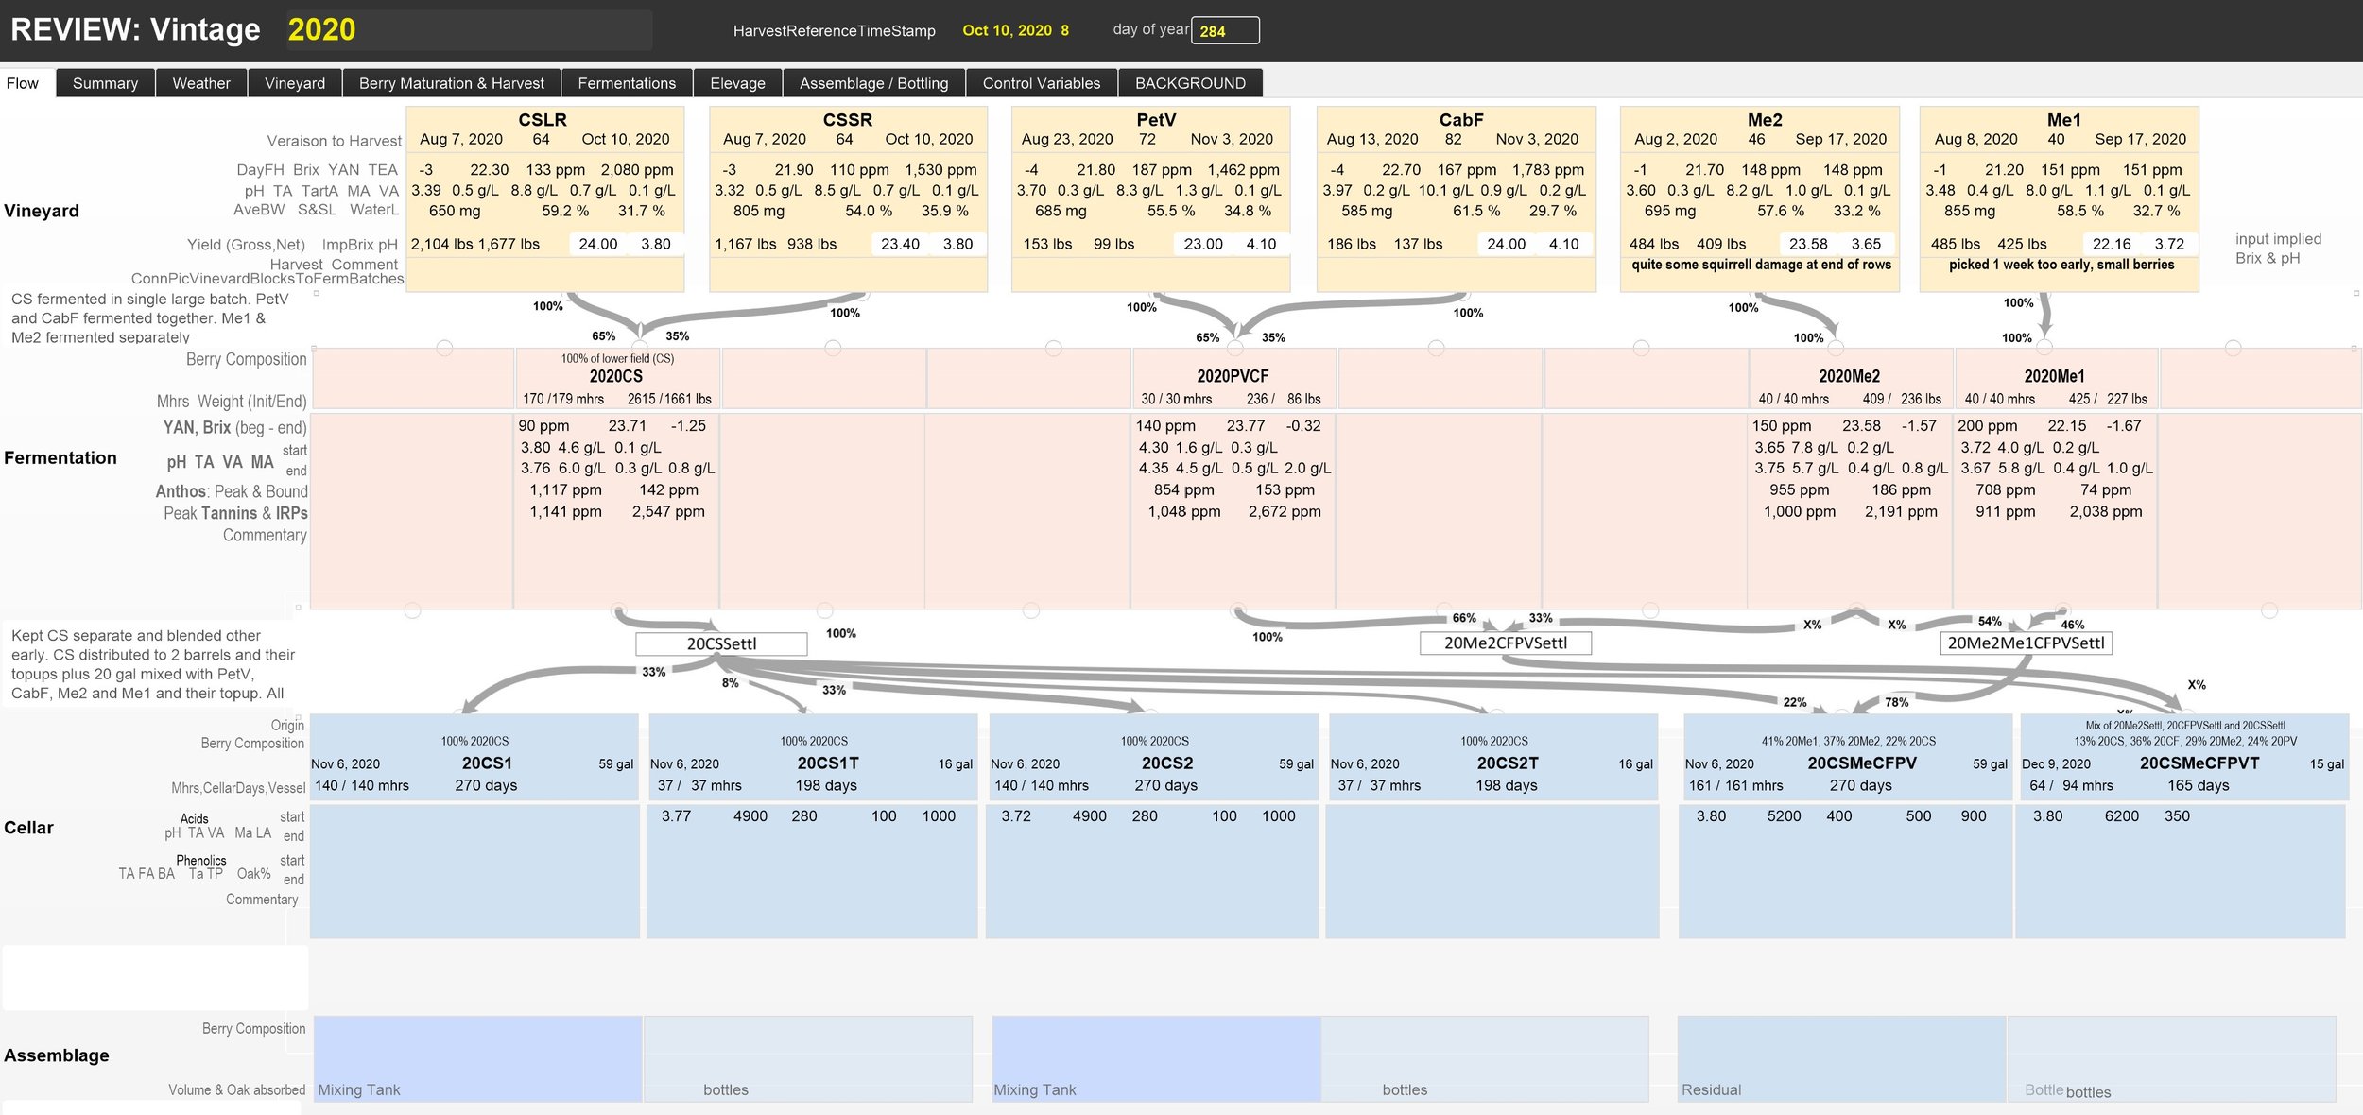2363x1115 pixels.
Task: Open the Elevage tab
Action: (738, 83)
